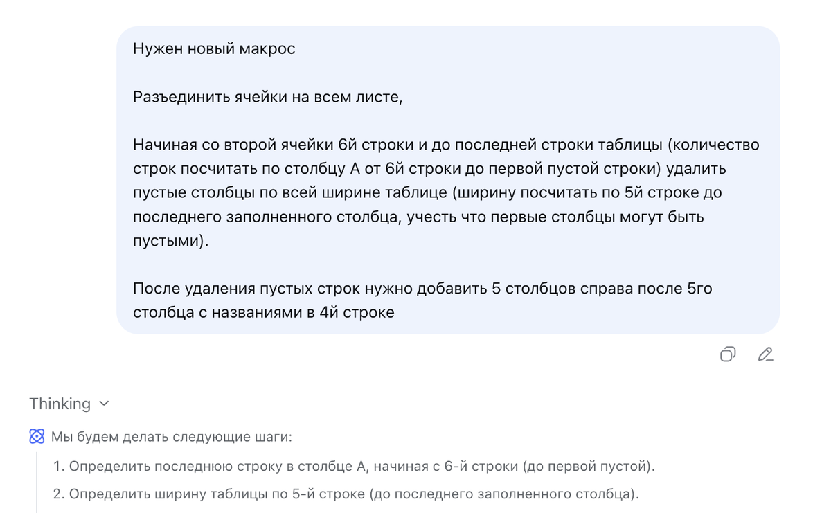Viewport: 831px width, 513px height.
Task: Open message editing via the pencil icon
Action: [x=765, y=354]
